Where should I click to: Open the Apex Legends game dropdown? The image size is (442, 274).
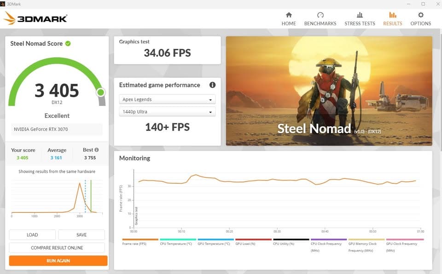(x=168, y=99)
